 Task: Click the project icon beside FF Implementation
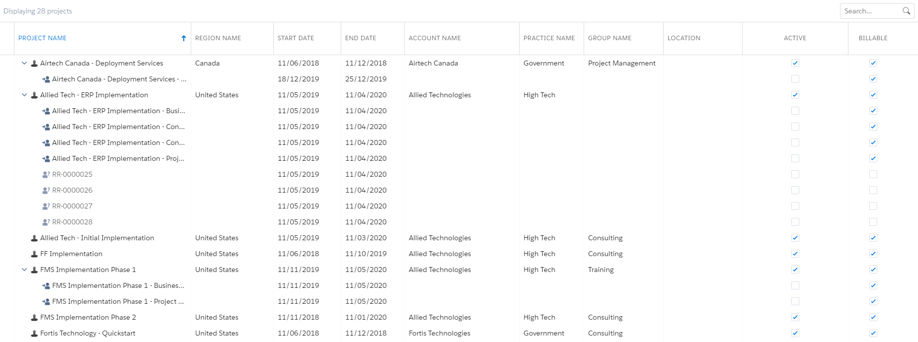(x=34, y=254)
